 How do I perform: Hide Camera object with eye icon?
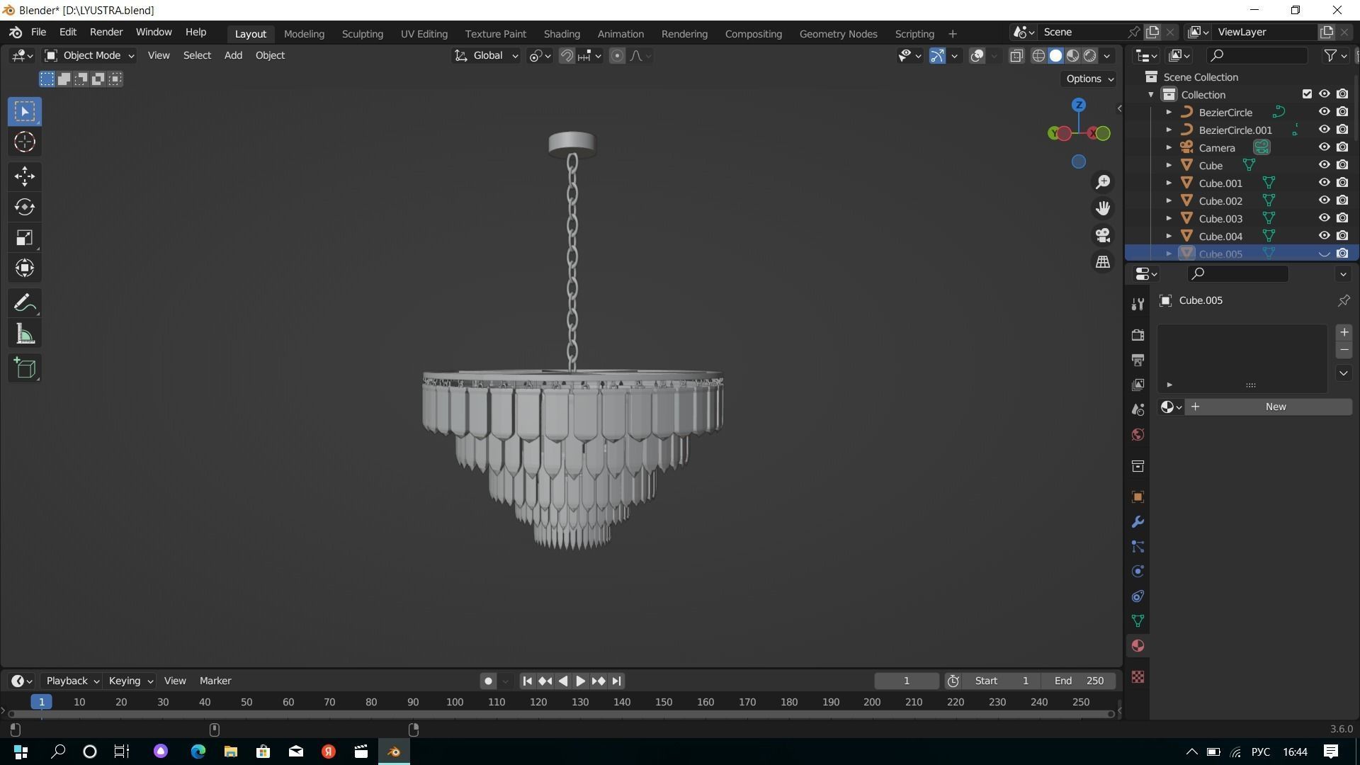(1324, 147)
